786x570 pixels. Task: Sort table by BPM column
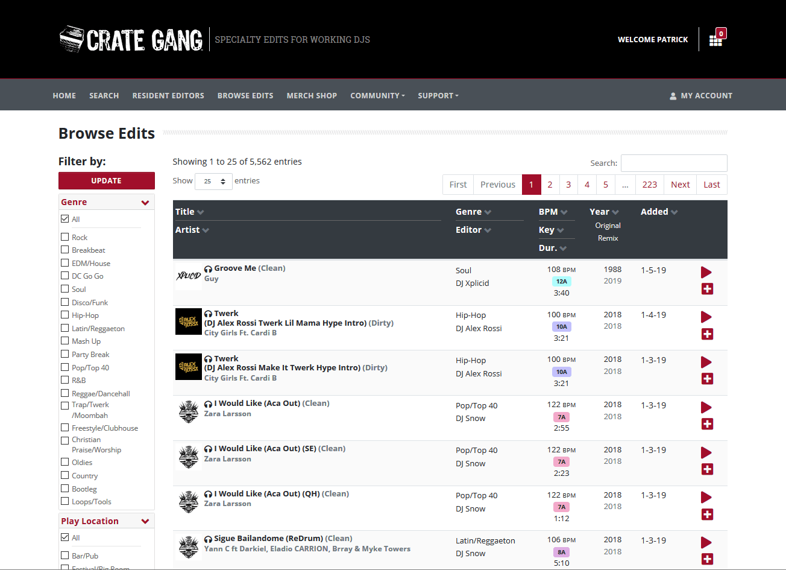553,212
